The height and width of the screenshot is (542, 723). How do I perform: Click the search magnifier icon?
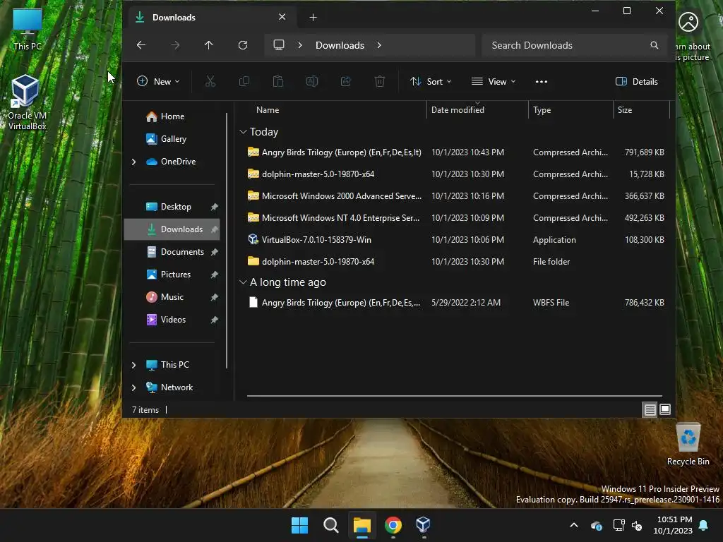coord(655,45)
